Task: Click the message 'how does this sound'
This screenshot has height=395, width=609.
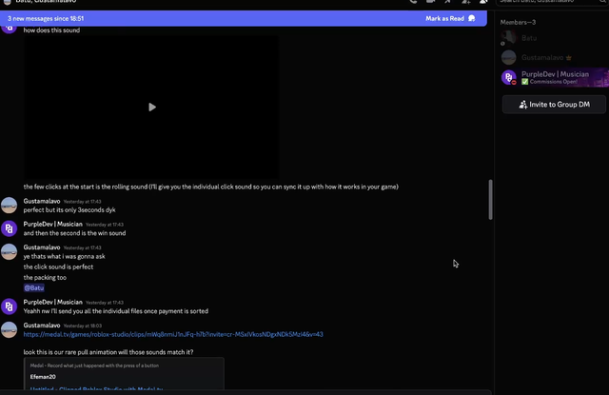Action: coord(51,30)
